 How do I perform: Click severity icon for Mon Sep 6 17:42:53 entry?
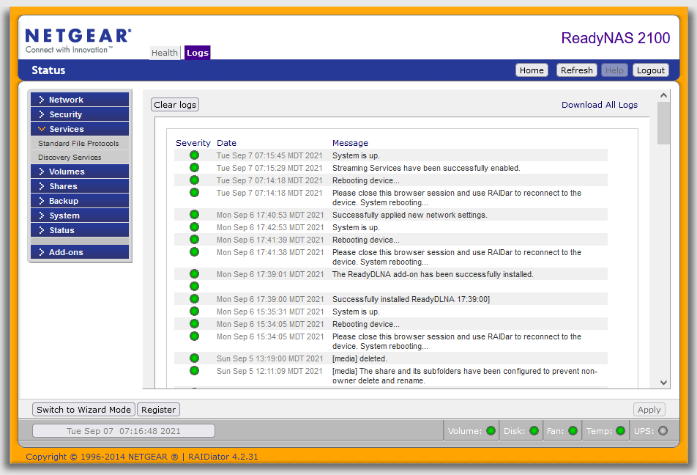click(x=194, y=227)
